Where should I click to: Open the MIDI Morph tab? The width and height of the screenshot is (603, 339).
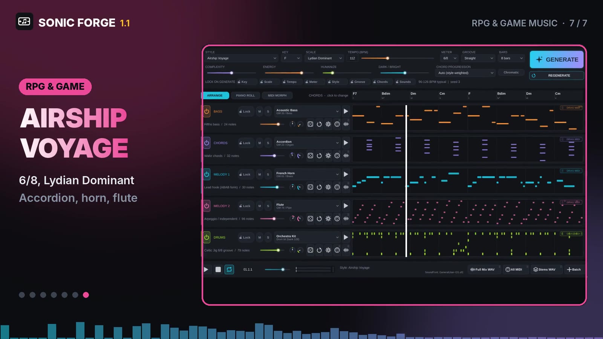(x=277, y=96)
